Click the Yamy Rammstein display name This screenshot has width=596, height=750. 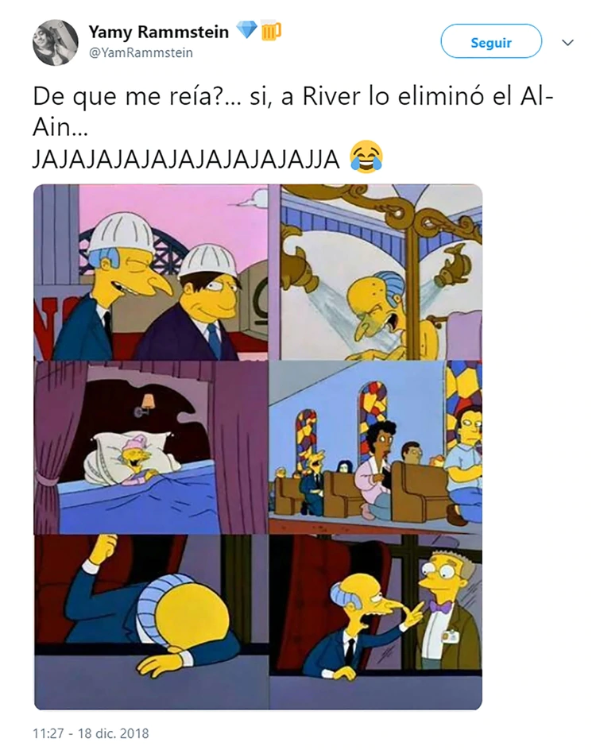tap(159, 32)
